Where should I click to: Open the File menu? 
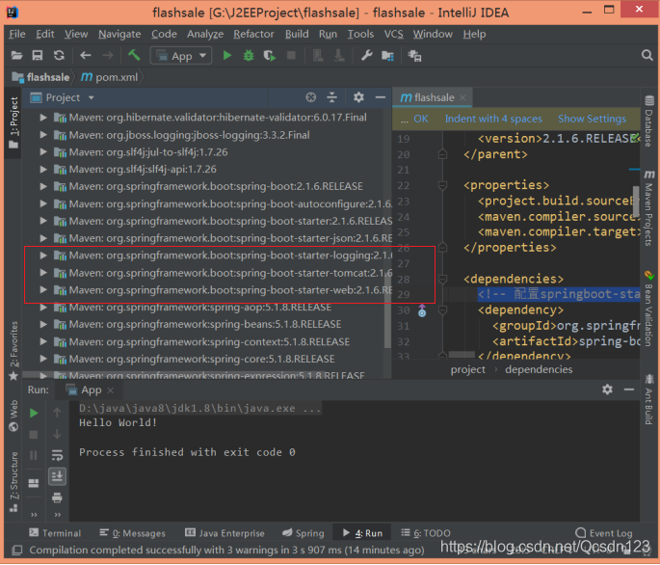pyautogui.click(x=16, y=34)
